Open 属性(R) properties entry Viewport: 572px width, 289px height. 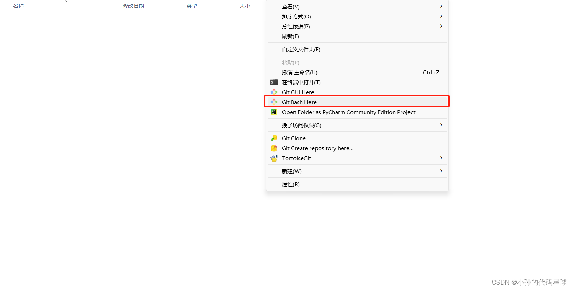(x=357, y=184)
